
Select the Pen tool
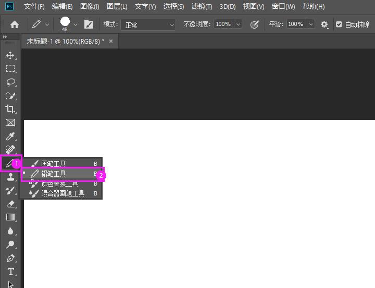[10, 258]
